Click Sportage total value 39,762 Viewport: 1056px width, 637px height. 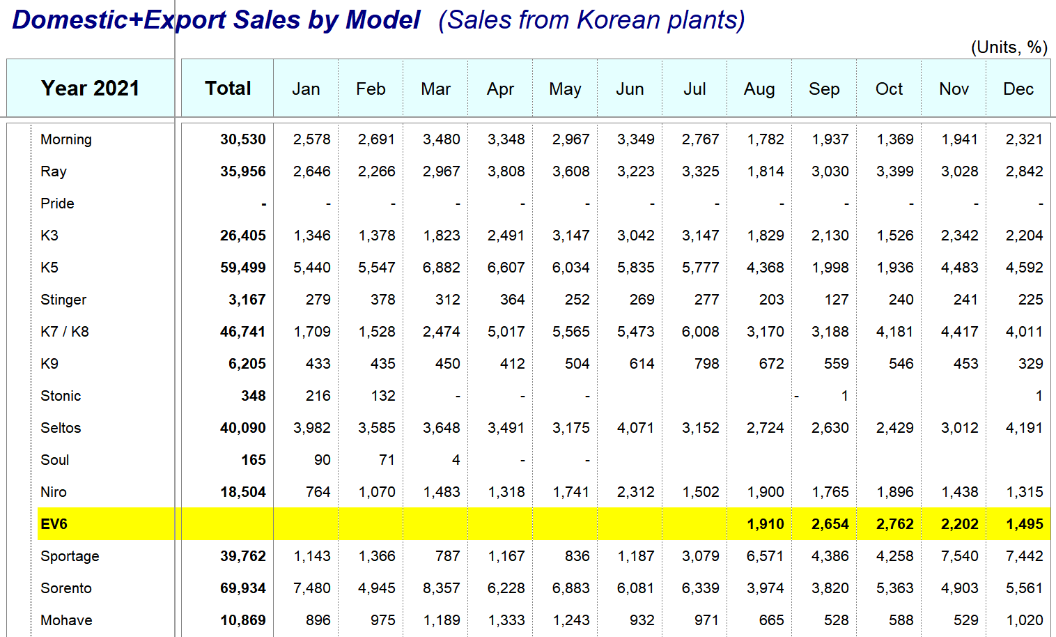243,556
